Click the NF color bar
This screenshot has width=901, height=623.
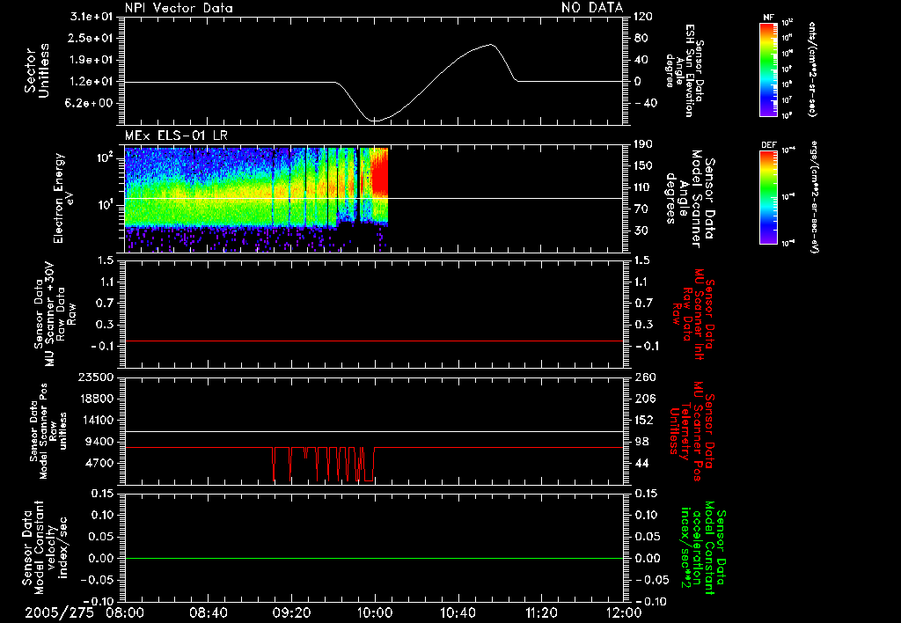click(x=768, y=70)
